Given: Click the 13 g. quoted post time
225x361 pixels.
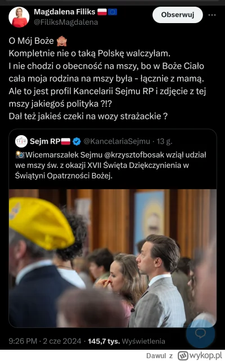Looking at the screenshot, I should point(164,141).
